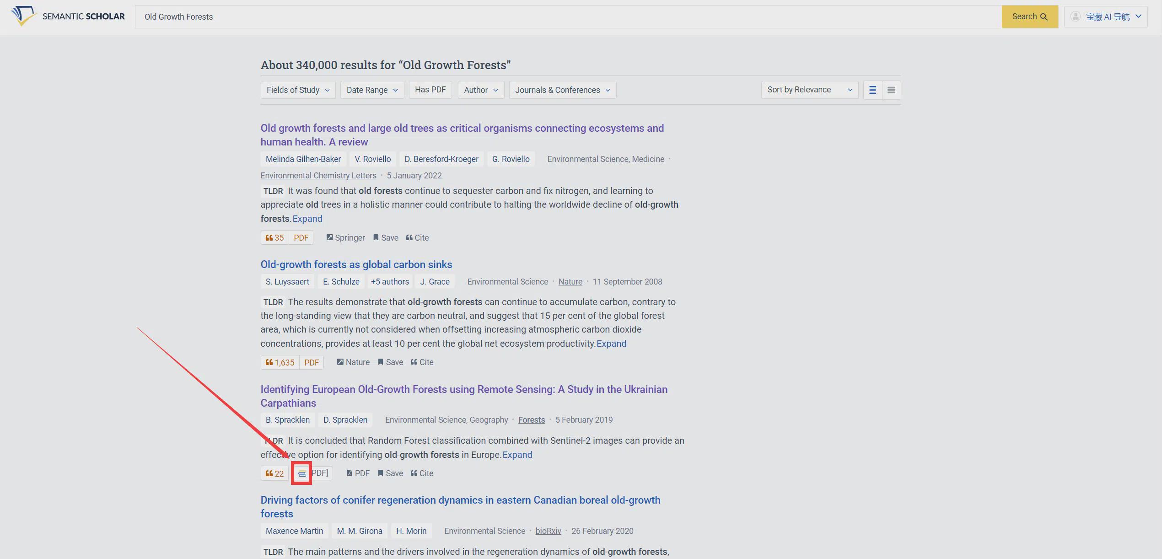Open author D. Beresford-Kroeger
Image resolution: width=1162 pixels, height=559 pixels.
coord(441,159)
